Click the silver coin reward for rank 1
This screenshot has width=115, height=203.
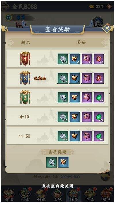tap(63, 59)
